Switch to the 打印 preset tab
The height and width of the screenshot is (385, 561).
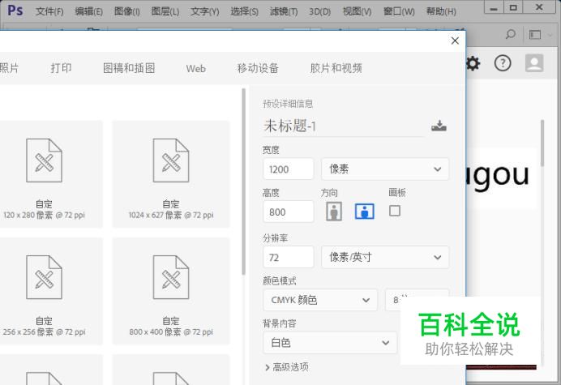tap(61, 68)
